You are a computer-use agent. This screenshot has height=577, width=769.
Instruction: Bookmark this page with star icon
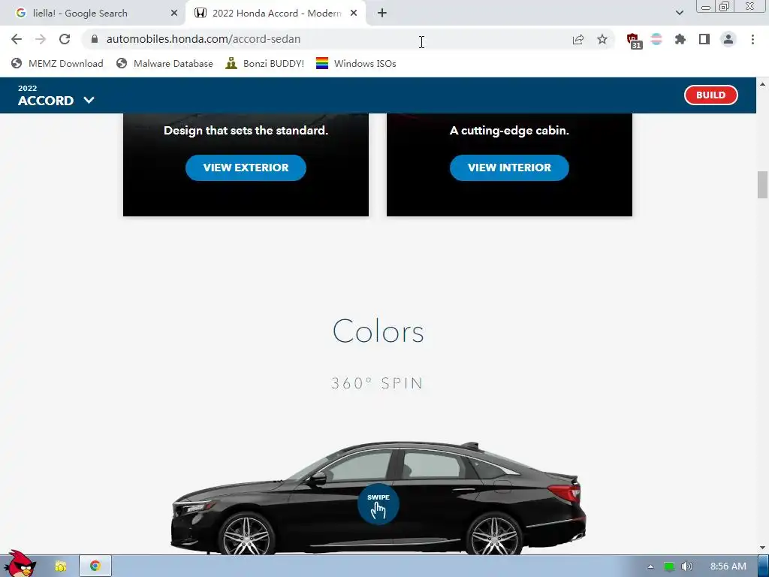click(602, 39)
